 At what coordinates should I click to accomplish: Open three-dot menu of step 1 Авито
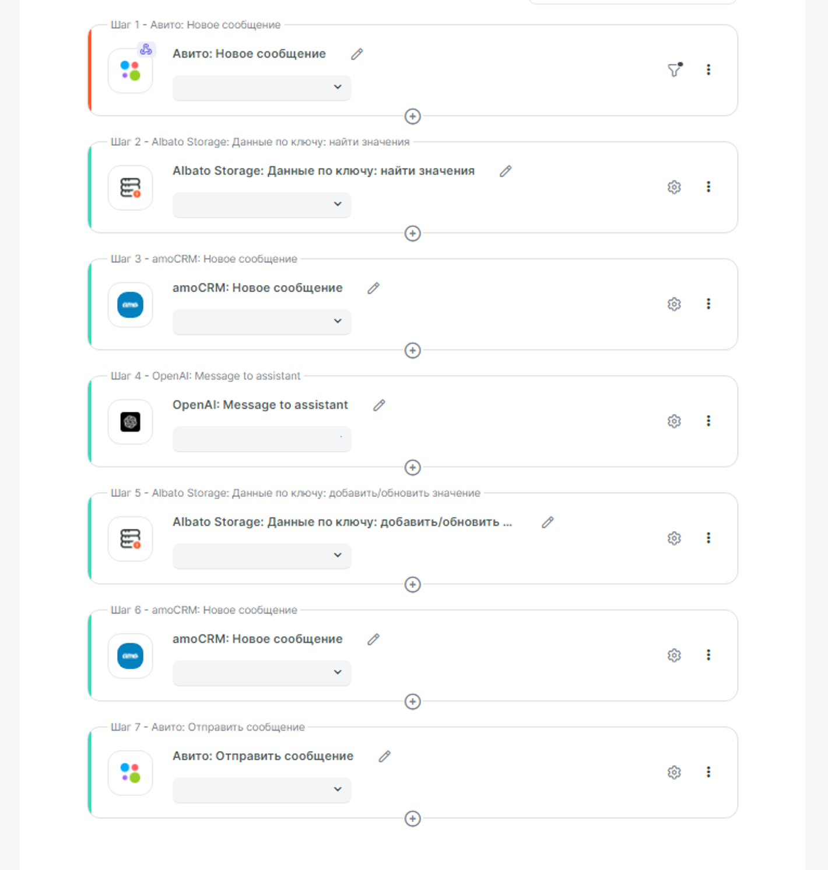click(708, 69)
